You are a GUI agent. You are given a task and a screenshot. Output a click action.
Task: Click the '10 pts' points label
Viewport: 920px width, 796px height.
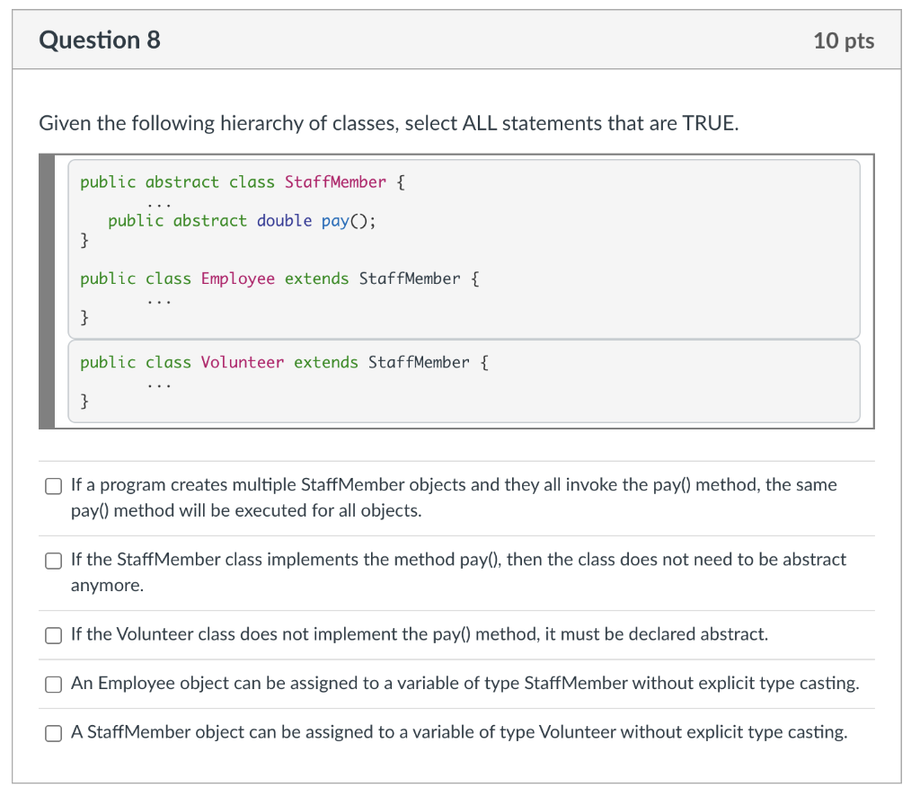pos(843,40)
